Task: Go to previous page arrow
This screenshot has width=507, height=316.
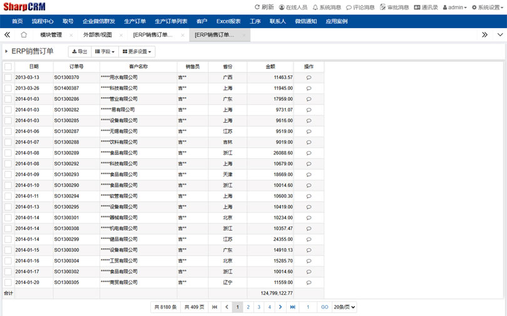Action: coord(227,307)
